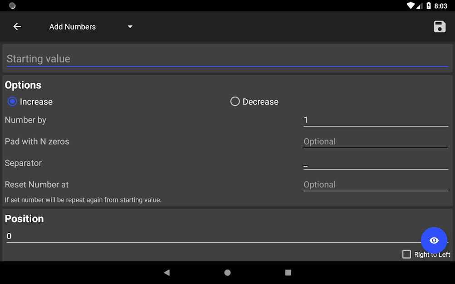This screenshot has height=284, width=455.
Task: Click the Pad with N zeros label
Action: pyautogui.click(x=37, y=141)
